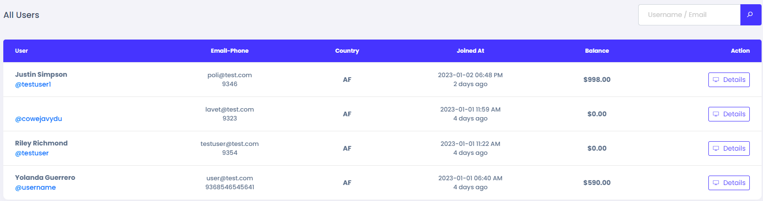
Task: Open Details for user cowejavydu
Action: (729, 114)
